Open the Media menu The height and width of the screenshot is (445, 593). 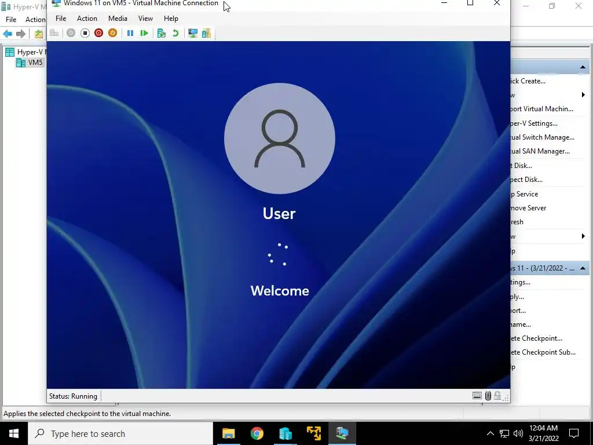click(x=118, y=18)
